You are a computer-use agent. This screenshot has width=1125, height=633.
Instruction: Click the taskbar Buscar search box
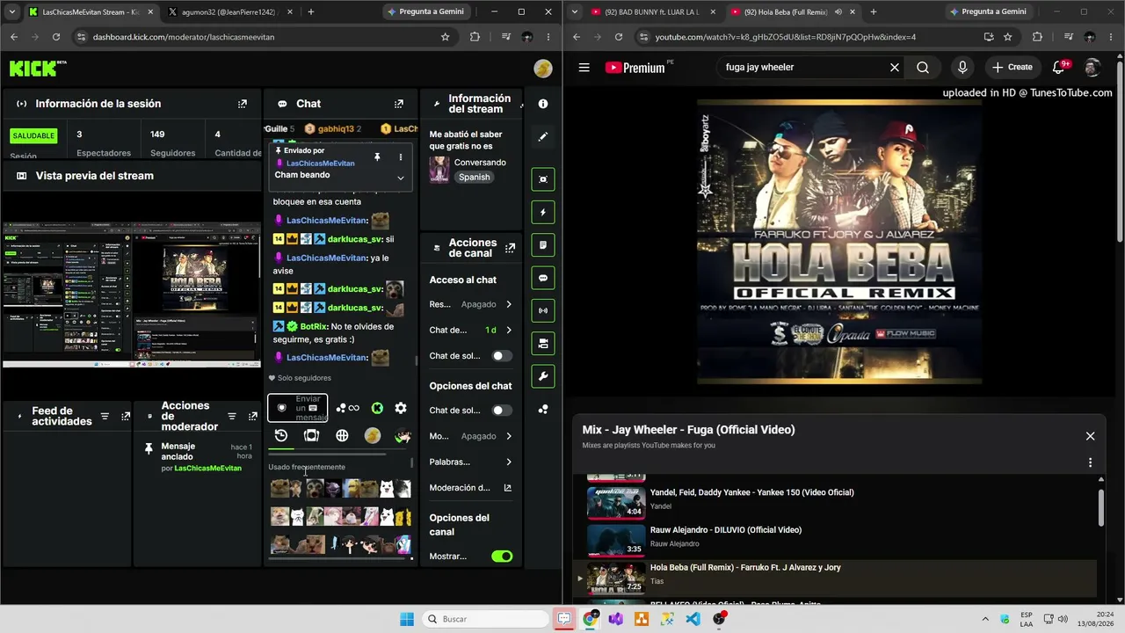click(484, 619)
